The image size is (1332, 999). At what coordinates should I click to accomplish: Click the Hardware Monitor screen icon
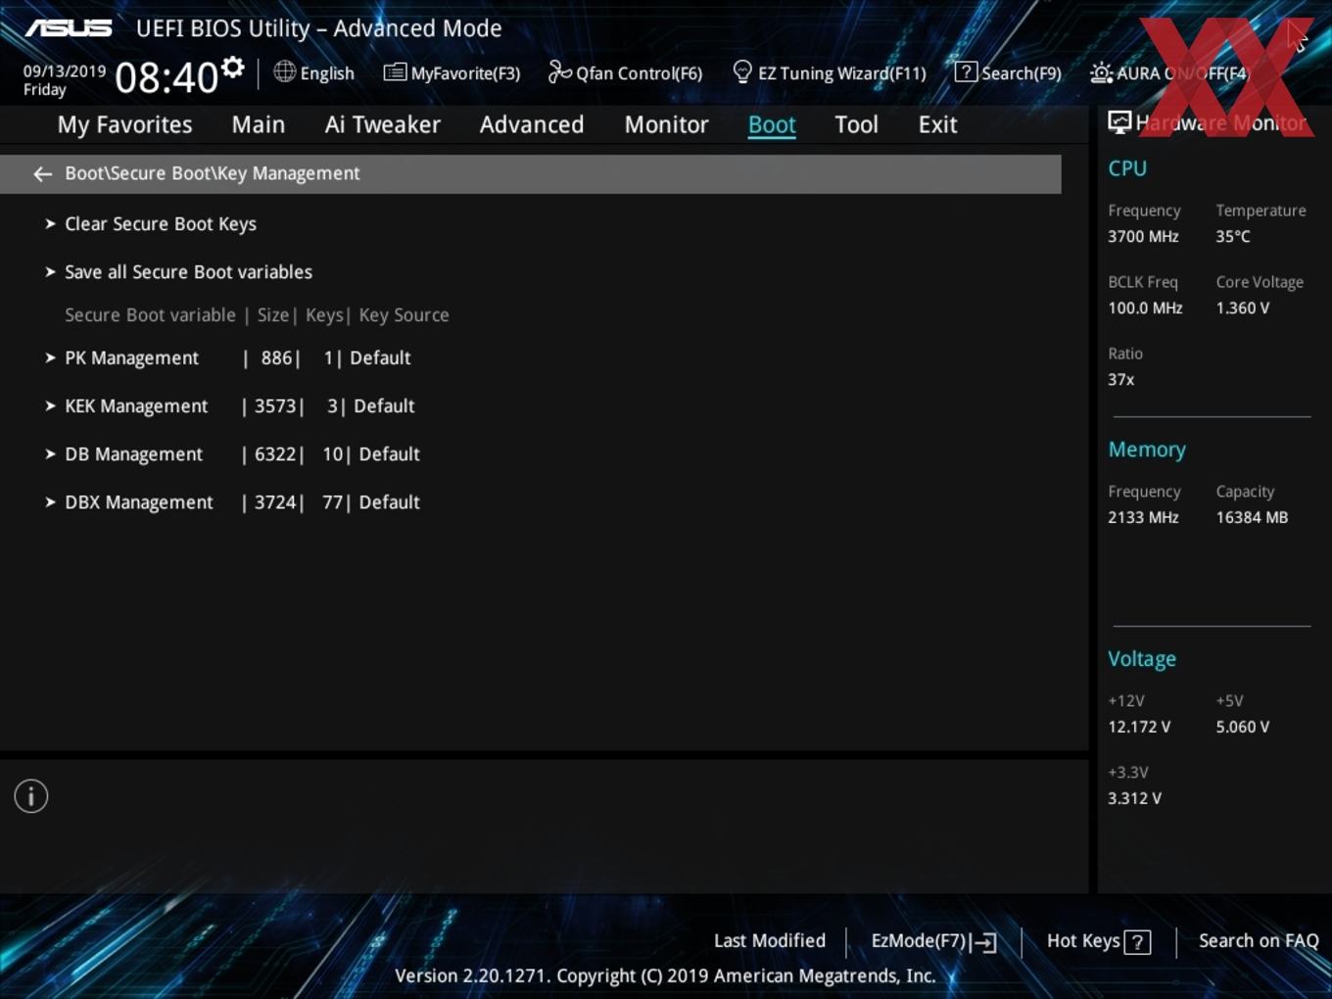pyautogui.click(x=1119, y=122)
